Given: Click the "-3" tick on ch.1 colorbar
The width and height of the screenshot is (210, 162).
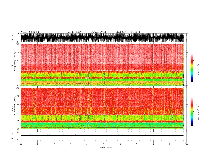Looking at the screenshot, I should coord(195,53).
